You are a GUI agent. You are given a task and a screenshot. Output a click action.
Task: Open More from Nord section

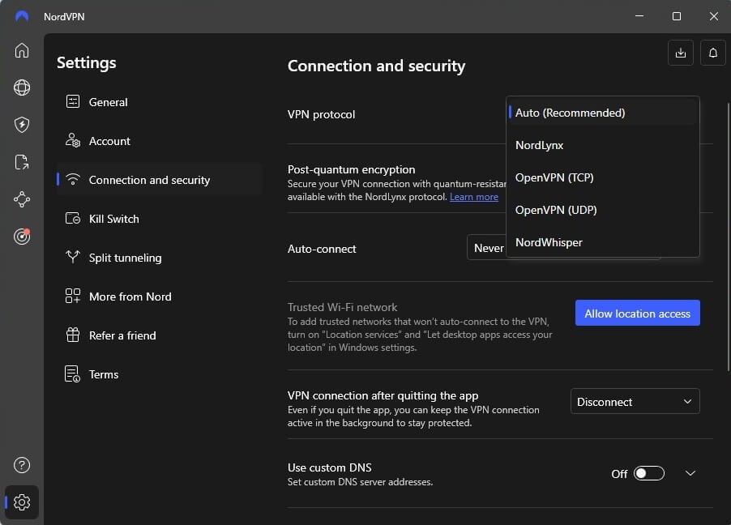coord(159,297)
